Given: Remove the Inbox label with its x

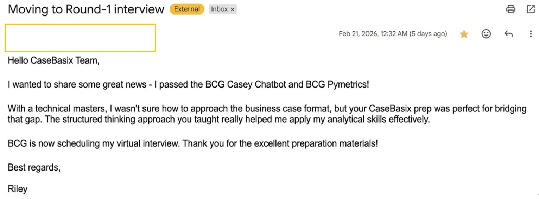Looking at the screenshot, I should pyautogui.click(x=232, y=10).
